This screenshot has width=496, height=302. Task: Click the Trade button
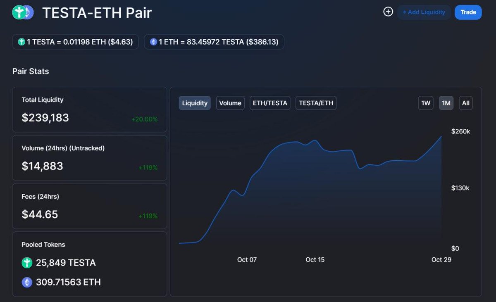coord(468,12)
